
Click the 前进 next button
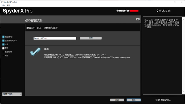tap(134, 100)
